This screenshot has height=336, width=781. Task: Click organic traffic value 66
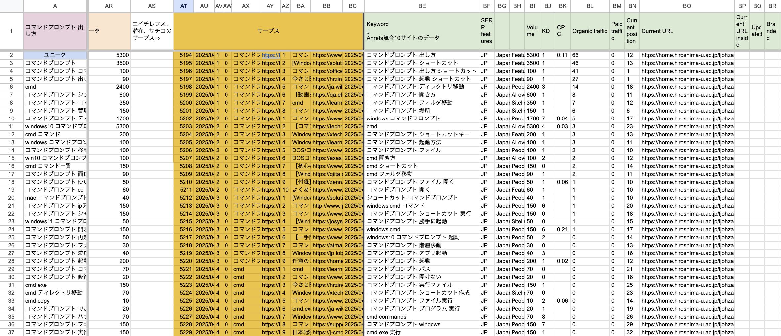(590, 55)
